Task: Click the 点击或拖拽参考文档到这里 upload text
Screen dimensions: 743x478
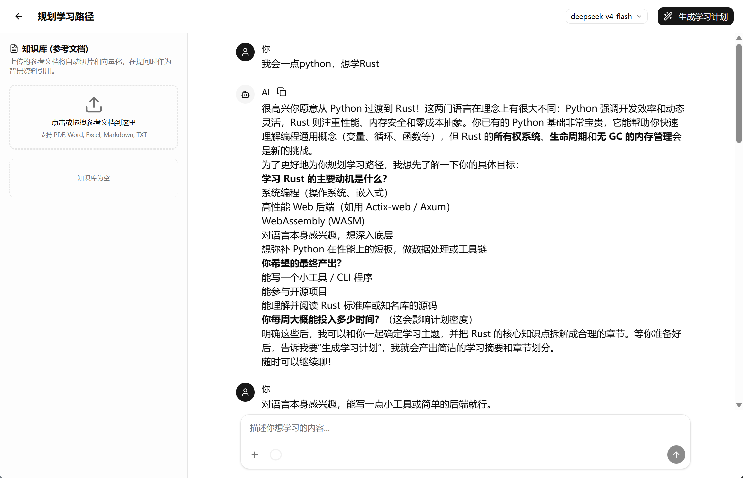Action: (94, 123)
